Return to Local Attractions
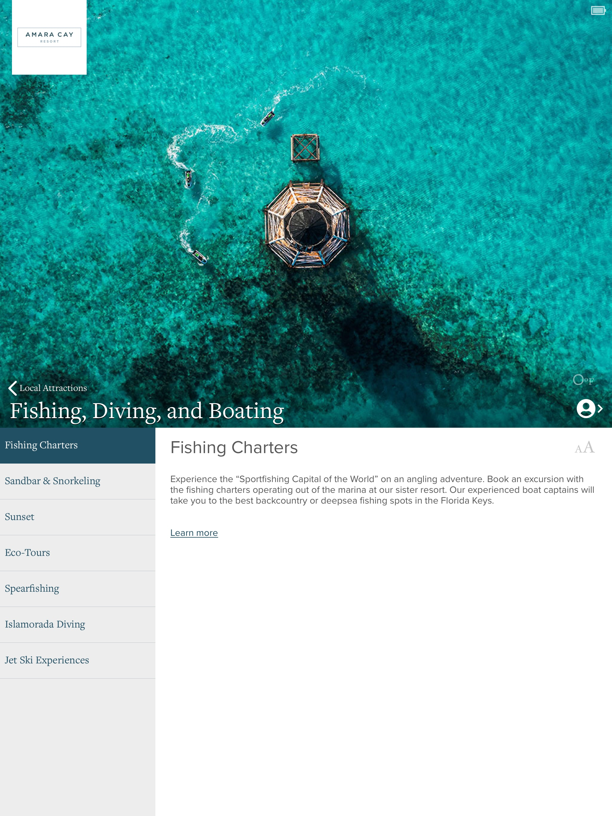 tap(53, 388)
